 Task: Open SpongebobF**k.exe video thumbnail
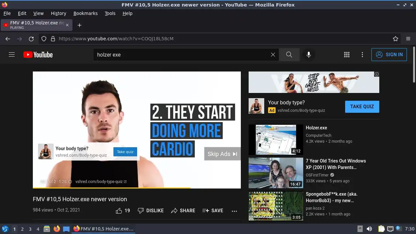(x=276, y=206)
